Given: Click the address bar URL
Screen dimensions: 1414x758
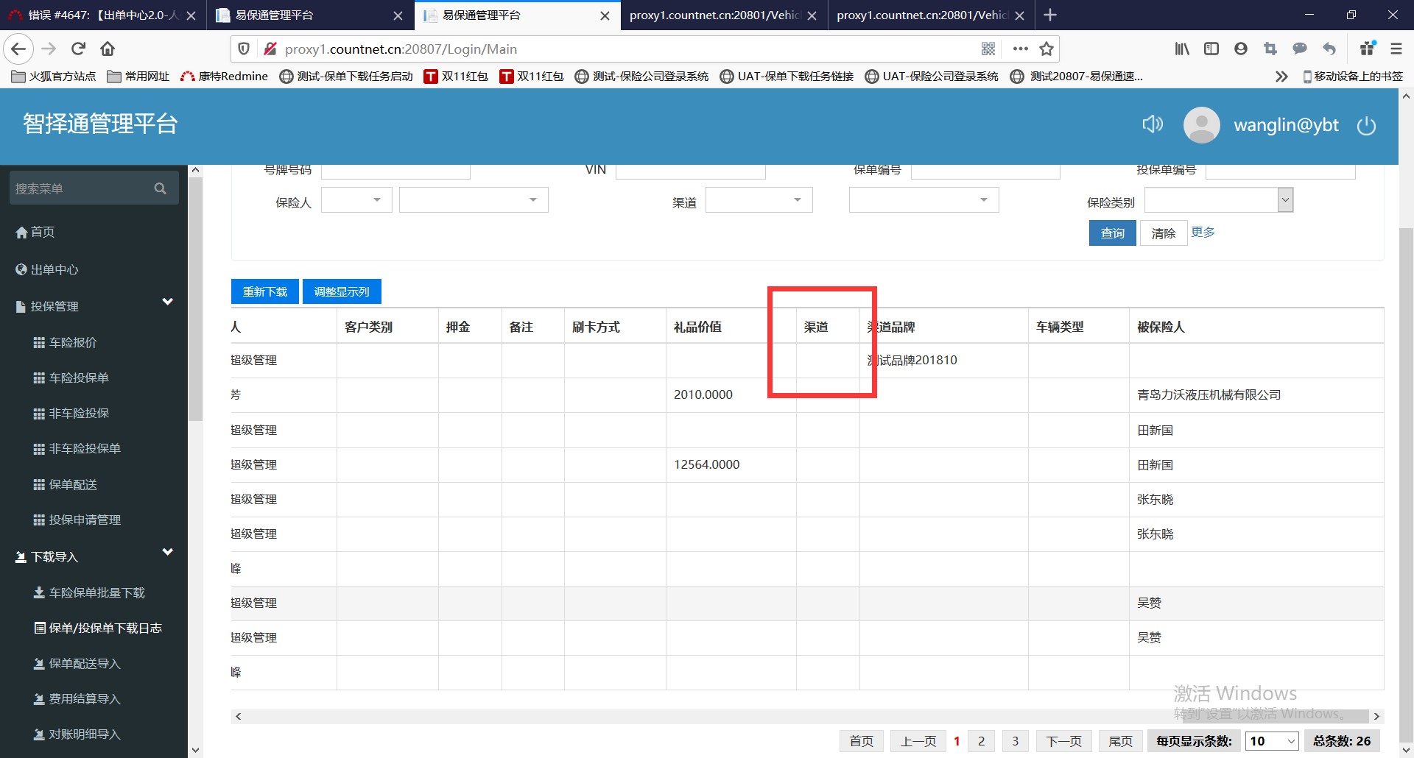Looking at the screenshot, I should pyautogui.click(x=401, y=49).
